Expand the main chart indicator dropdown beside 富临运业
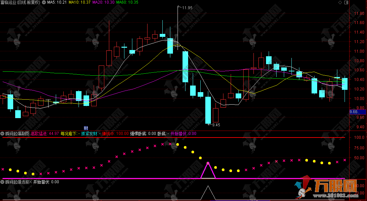The image size is (367, 201). (44, 2)
